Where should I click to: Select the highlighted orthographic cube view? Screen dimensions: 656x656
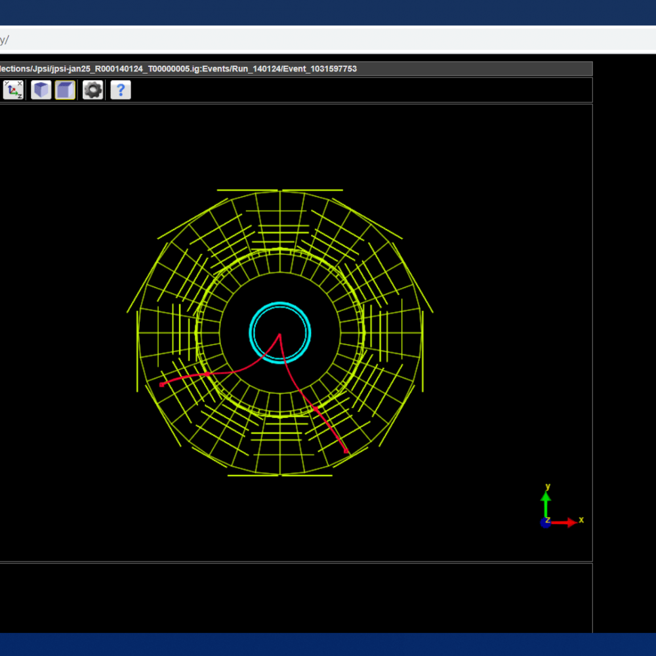point(65,90)
